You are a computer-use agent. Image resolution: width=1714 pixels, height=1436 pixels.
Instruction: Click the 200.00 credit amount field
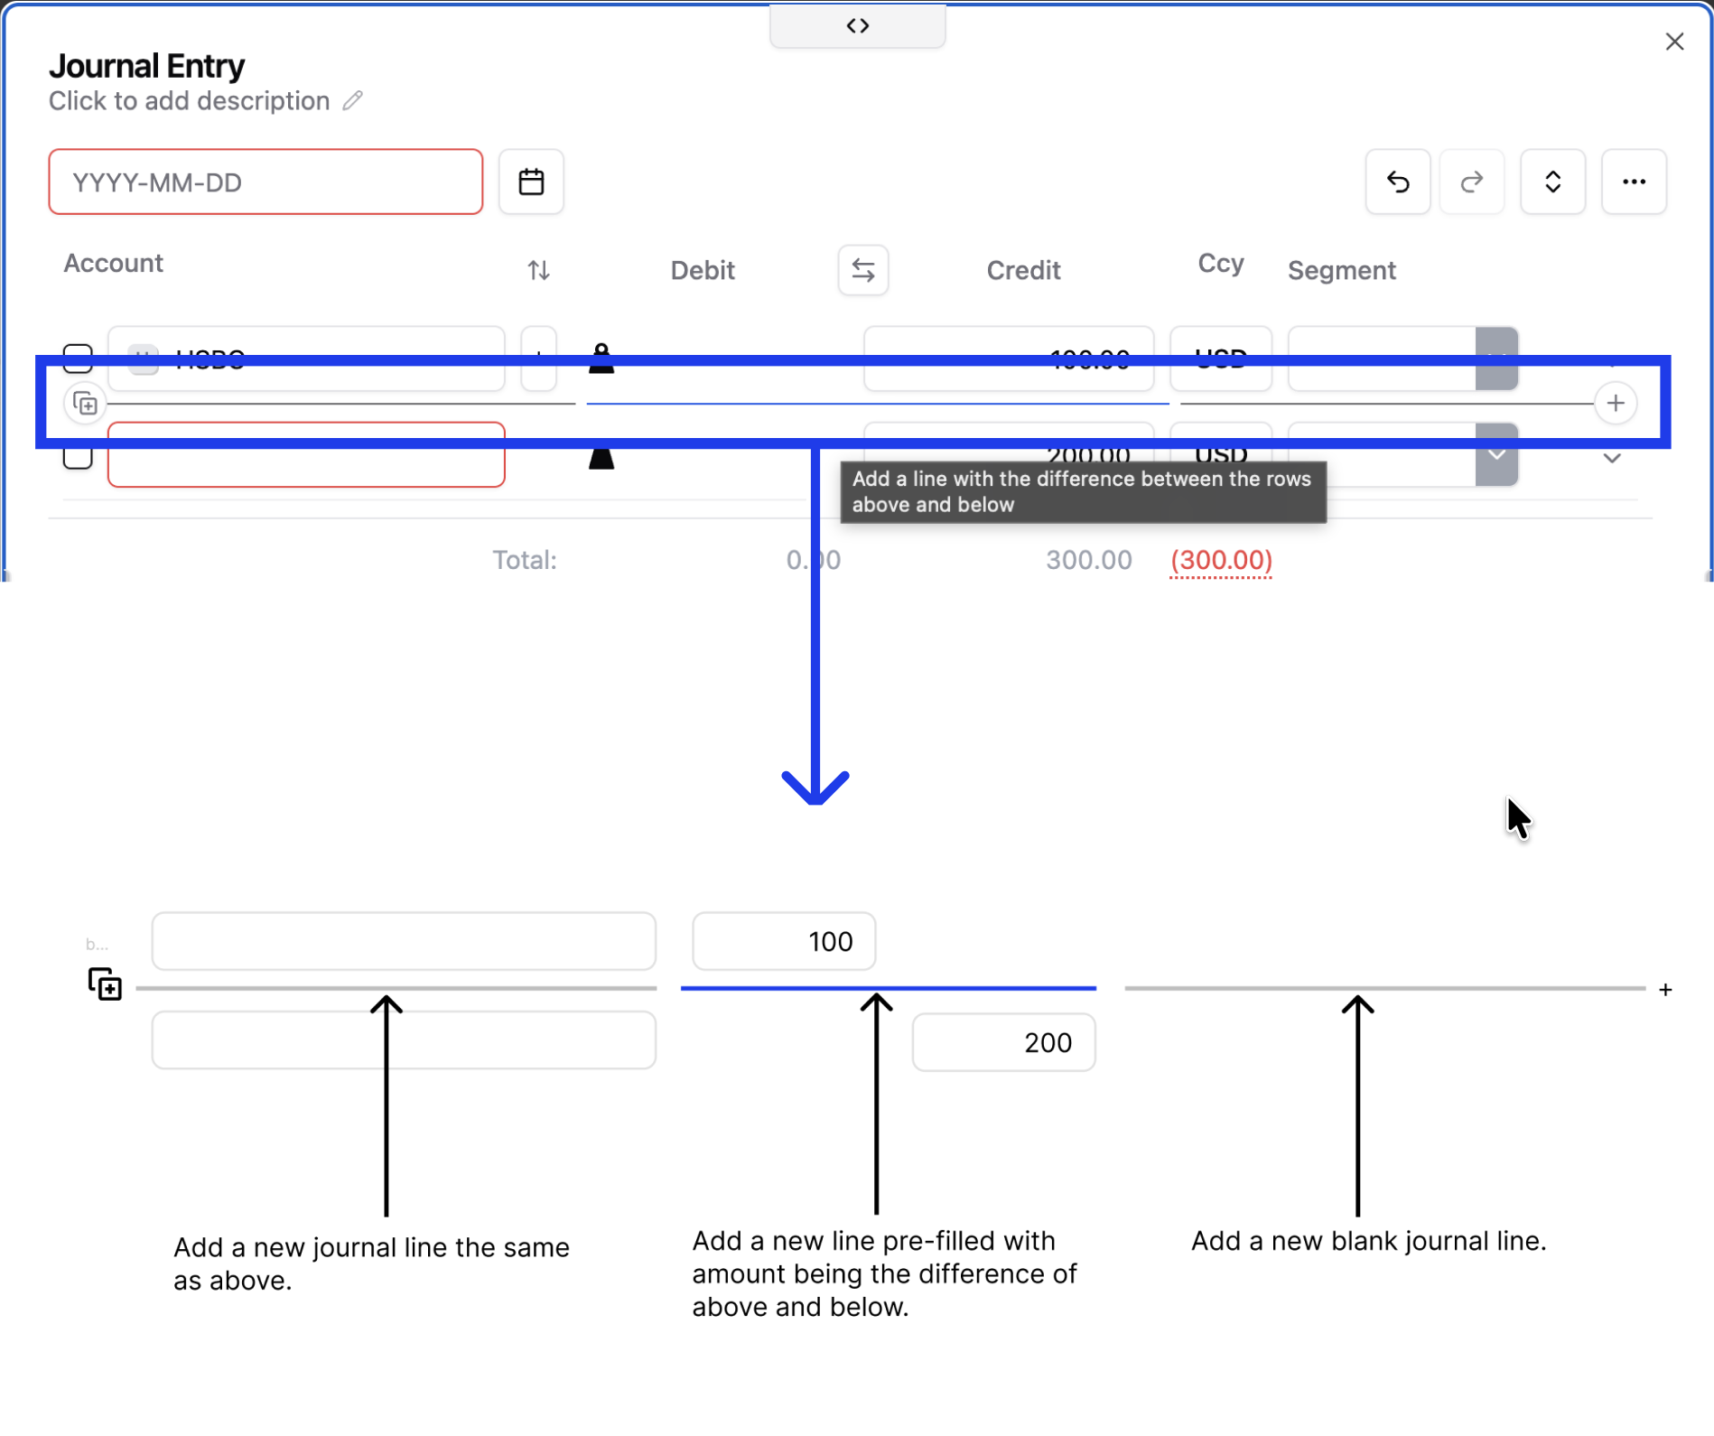1009,454
